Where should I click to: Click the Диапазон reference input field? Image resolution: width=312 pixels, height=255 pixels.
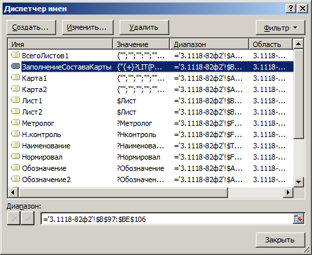[x=167, y=219]
